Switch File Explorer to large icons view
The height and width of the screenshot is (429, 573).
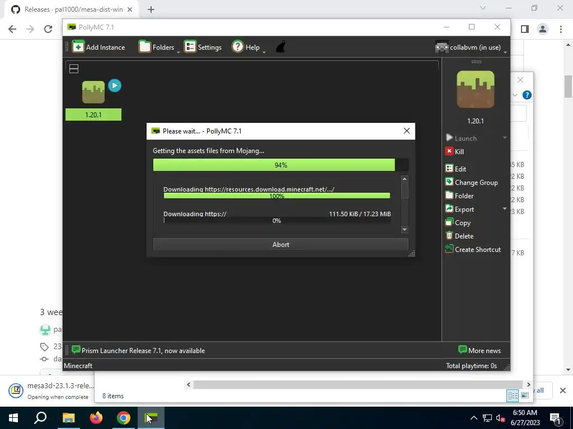tap(525, 395)
